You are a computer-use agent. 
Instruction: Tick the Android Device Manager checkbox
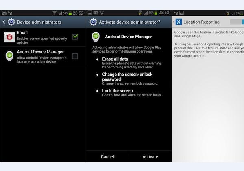pos(75,56)
